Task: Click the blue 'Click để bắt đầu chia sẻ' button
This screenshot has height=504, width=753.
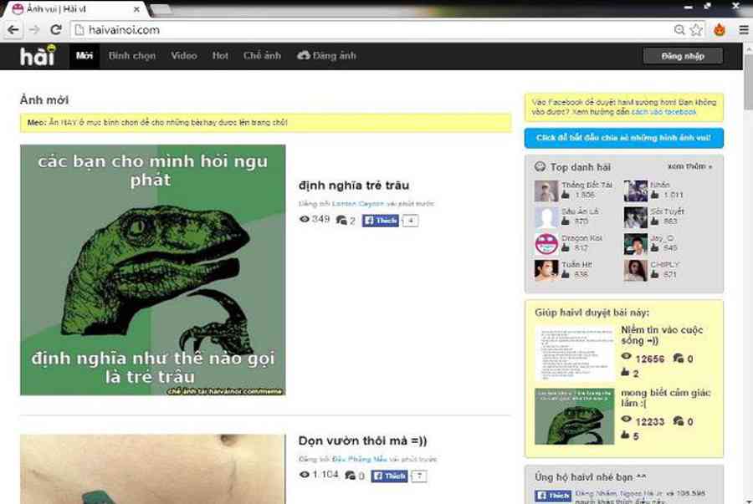Action: tap(623, 138)
